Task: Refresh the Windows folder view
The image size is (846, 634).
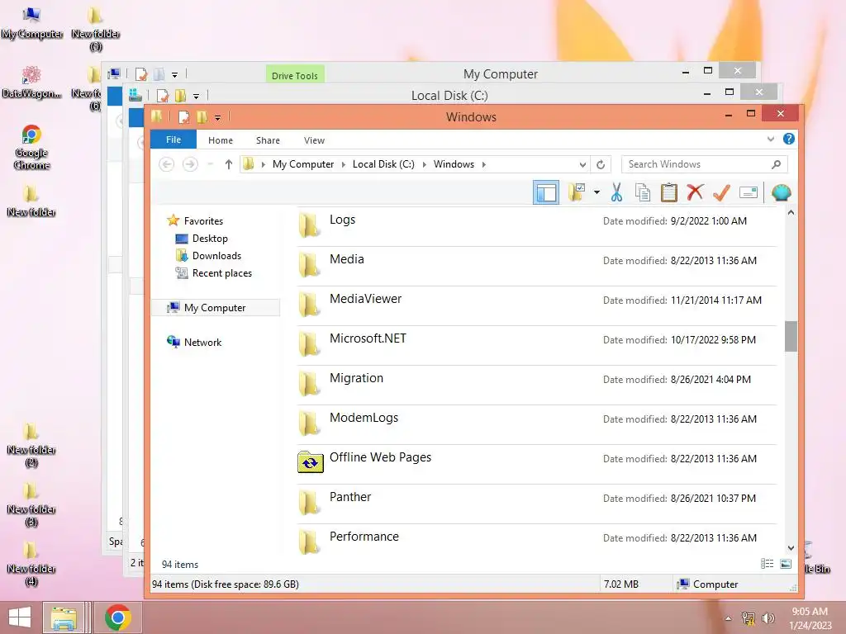Action: coord(601,164)
